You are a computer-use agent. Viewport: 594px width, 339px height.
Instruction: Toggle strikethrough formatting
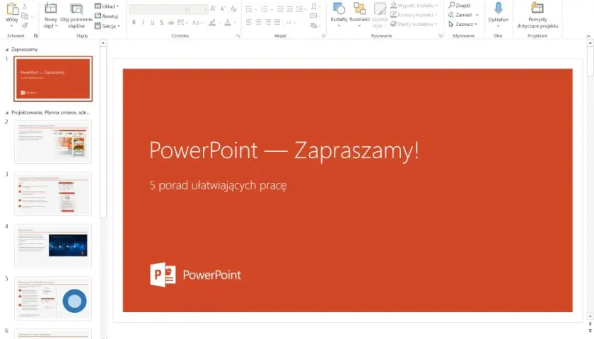tap(171, 23)
